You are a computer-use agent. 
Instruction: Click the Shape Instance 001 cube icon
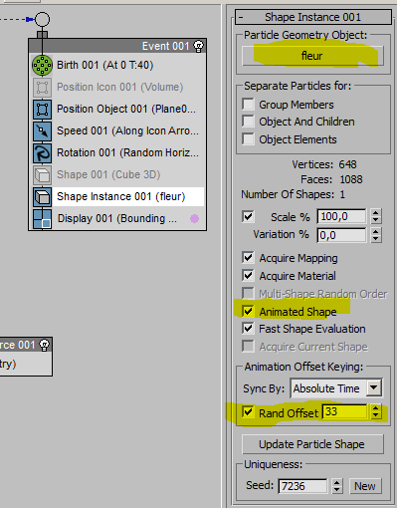[42, 197]
